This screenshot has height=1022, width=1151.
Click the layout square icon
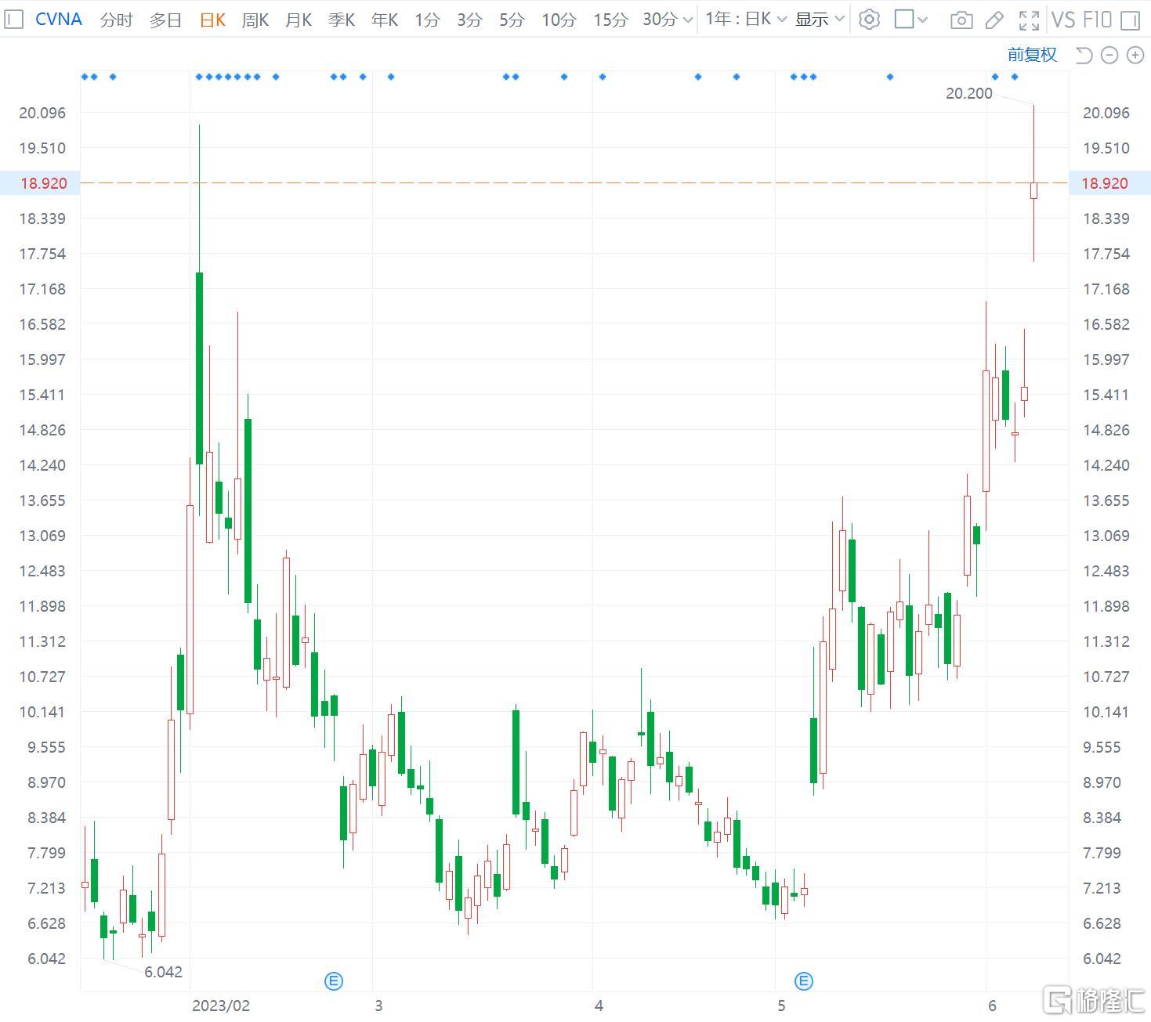point(904,19)
